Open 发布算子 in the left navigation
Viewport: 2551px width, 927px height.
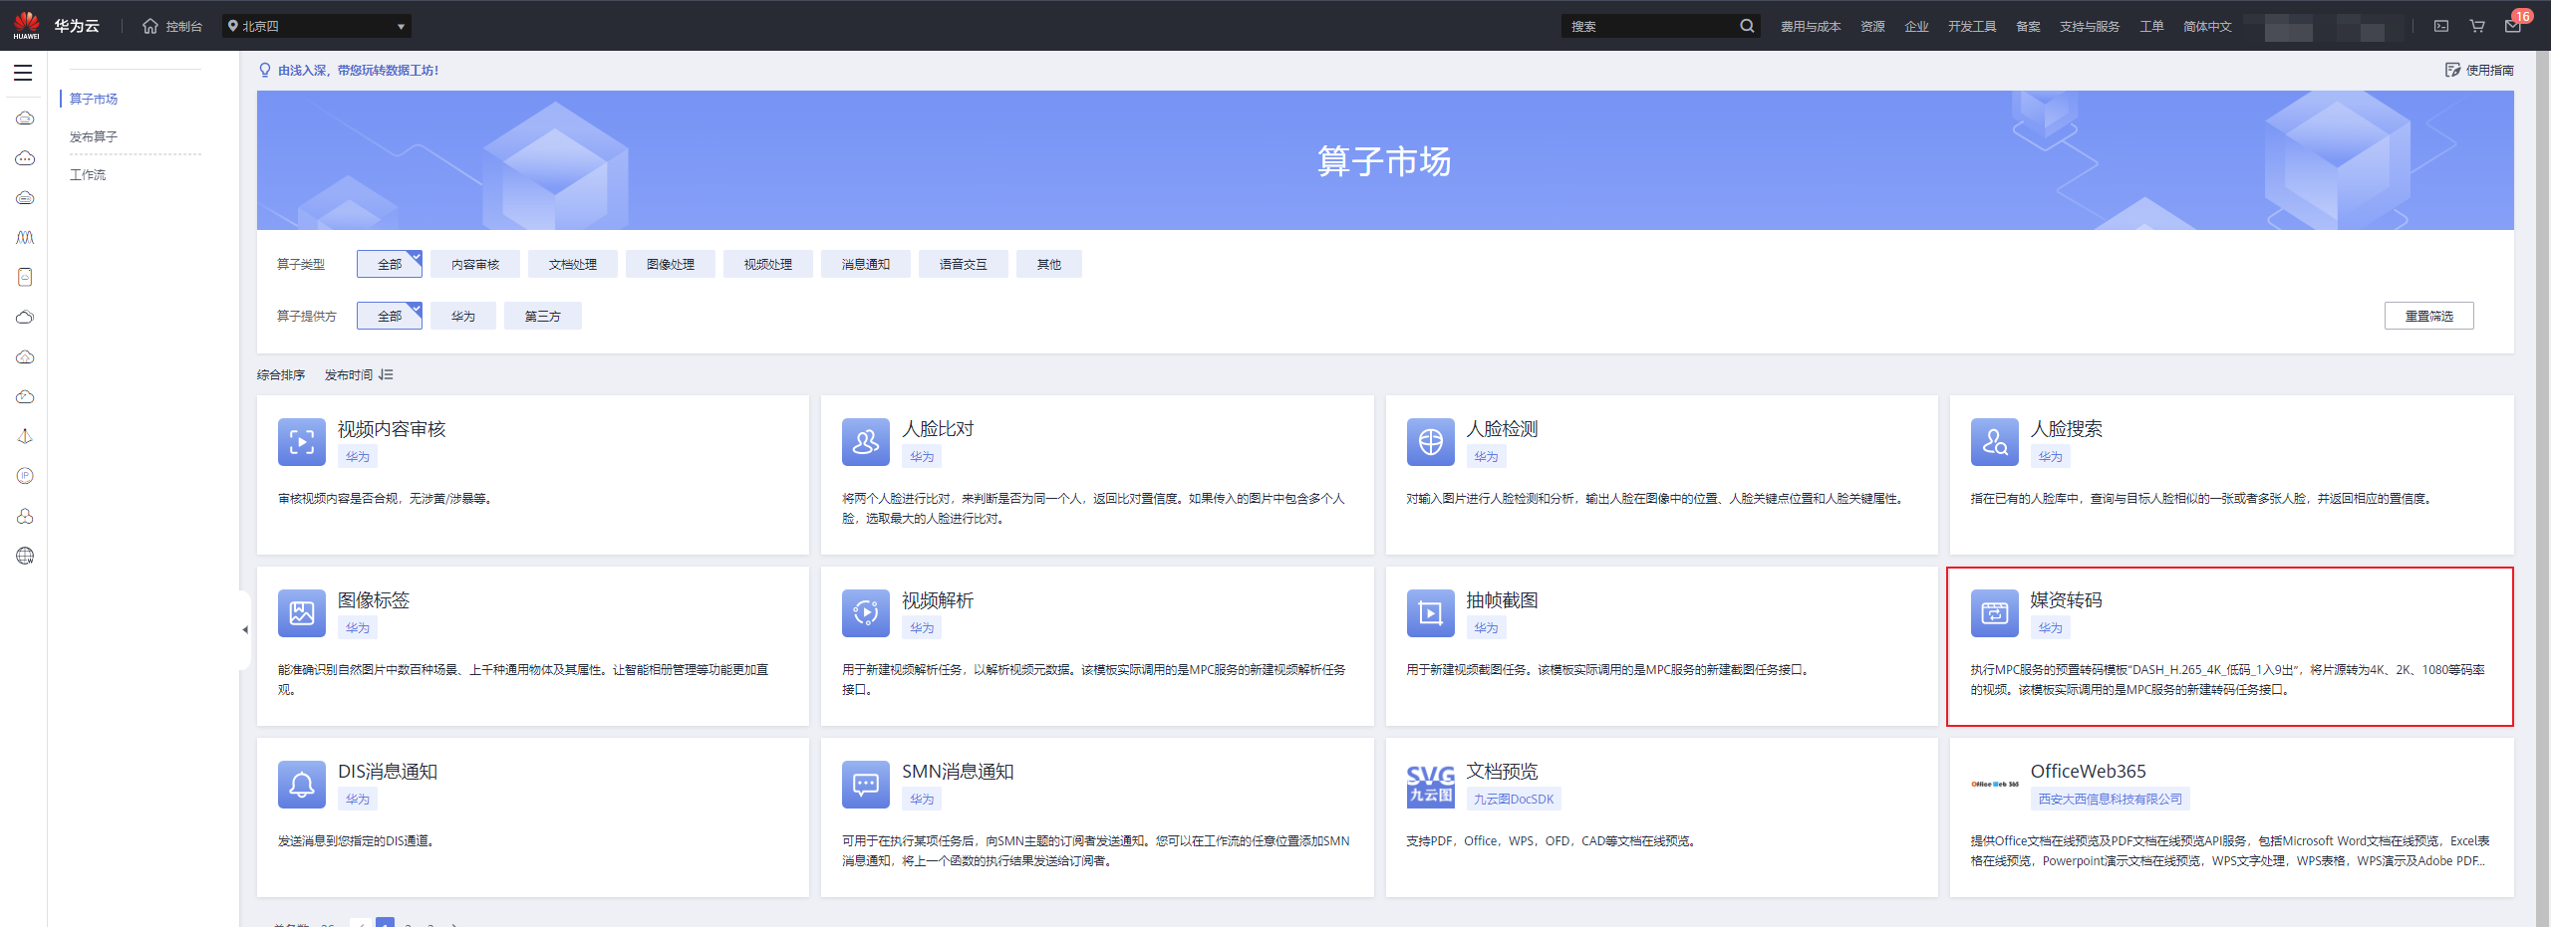[94, 136]
